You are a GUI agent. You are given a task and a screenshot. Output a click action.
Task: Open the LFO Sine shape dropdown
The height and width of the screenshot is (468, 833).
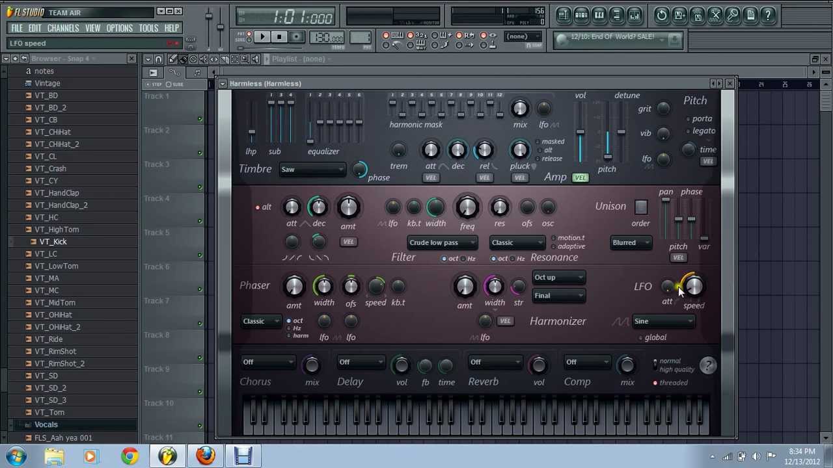(x=663, y=321)
